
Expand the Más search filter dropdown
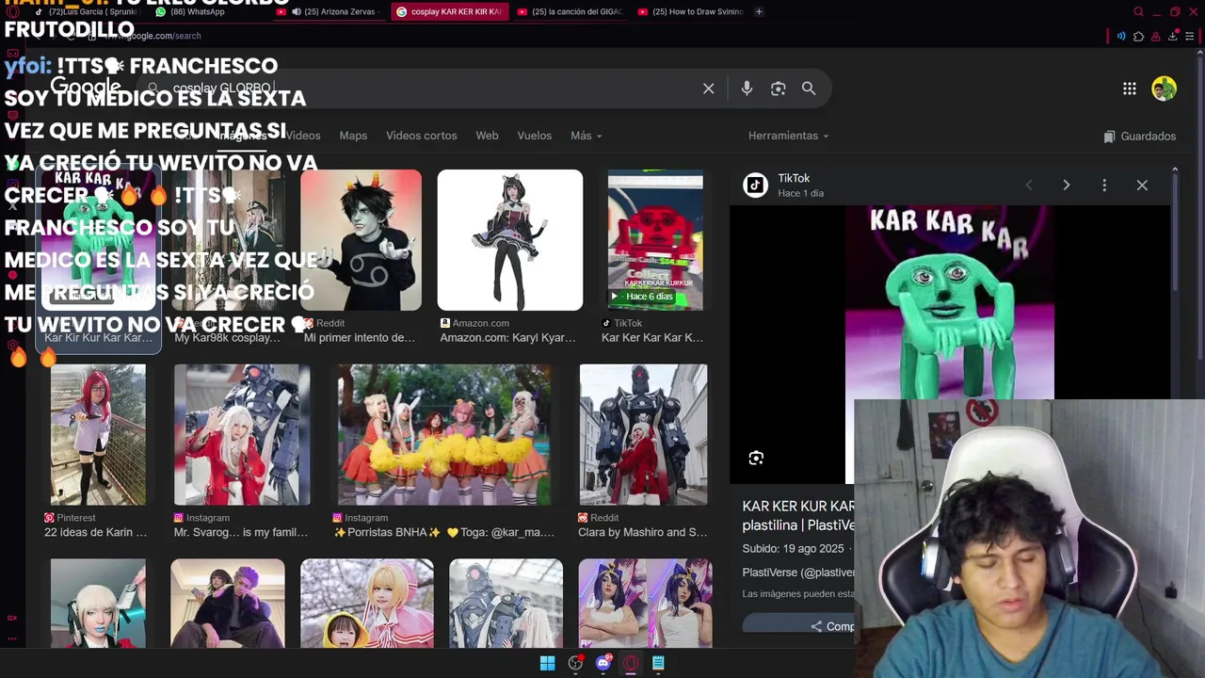(x=586, y=136)
